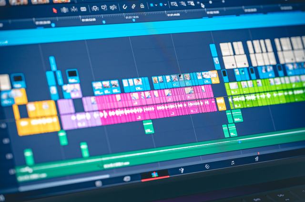Click the Detail Zoom magnifier button
The height and width of the screenshot is (202, 305).
185,4
